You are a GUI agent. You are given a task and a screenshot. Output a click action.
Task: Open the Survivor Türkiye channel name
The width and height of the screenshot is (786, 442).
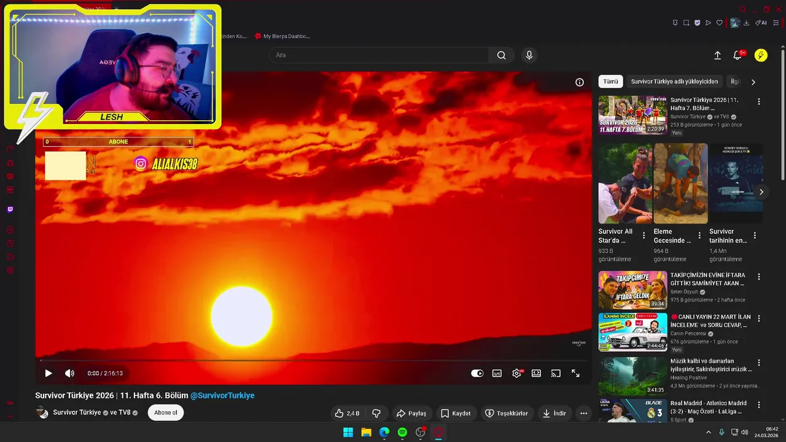(x=77, y=413)
